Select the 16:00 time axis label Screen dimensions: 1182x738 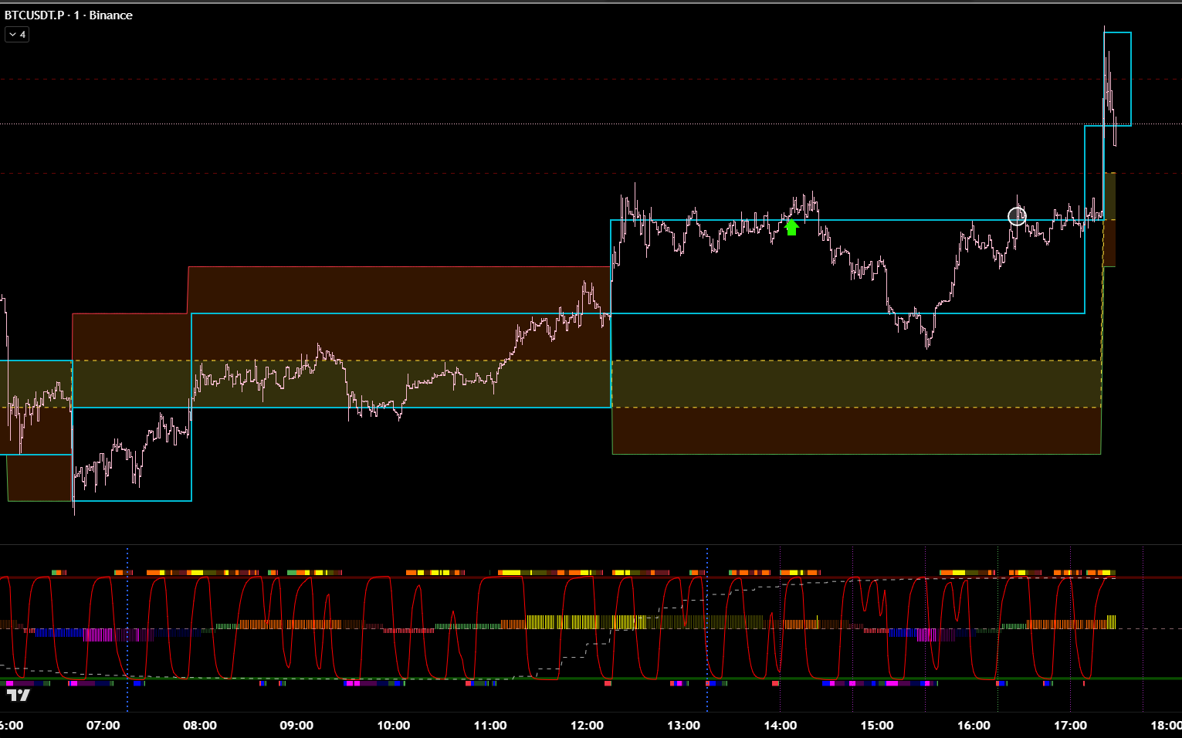[x=974, y=725]
